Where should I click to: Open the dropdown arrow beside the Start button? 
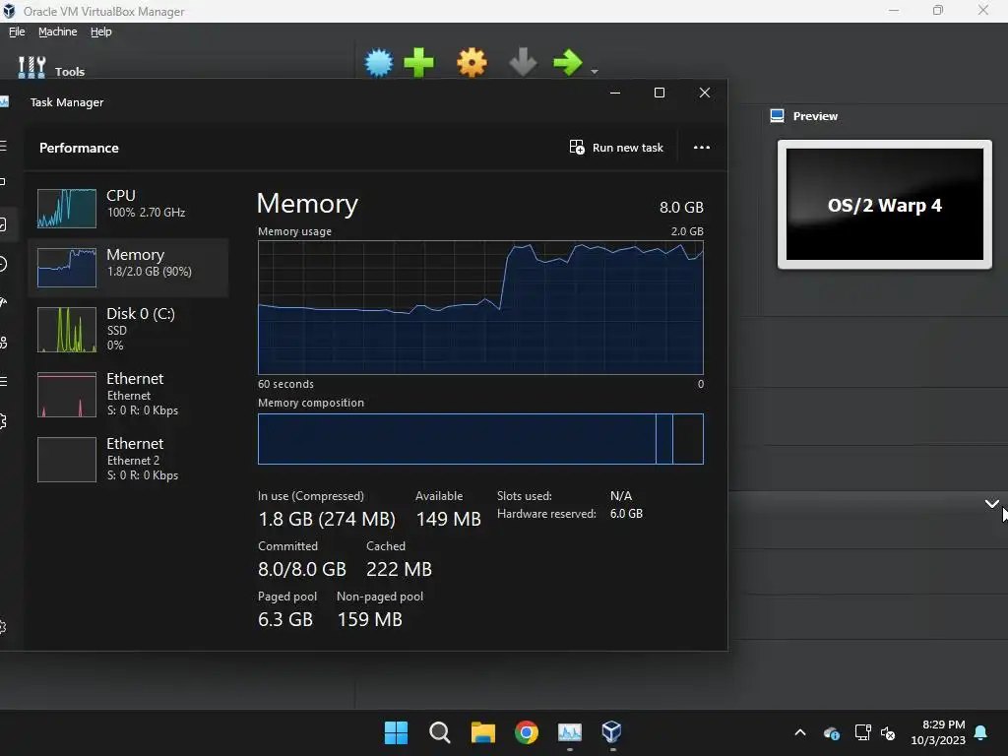pos(595,71)
